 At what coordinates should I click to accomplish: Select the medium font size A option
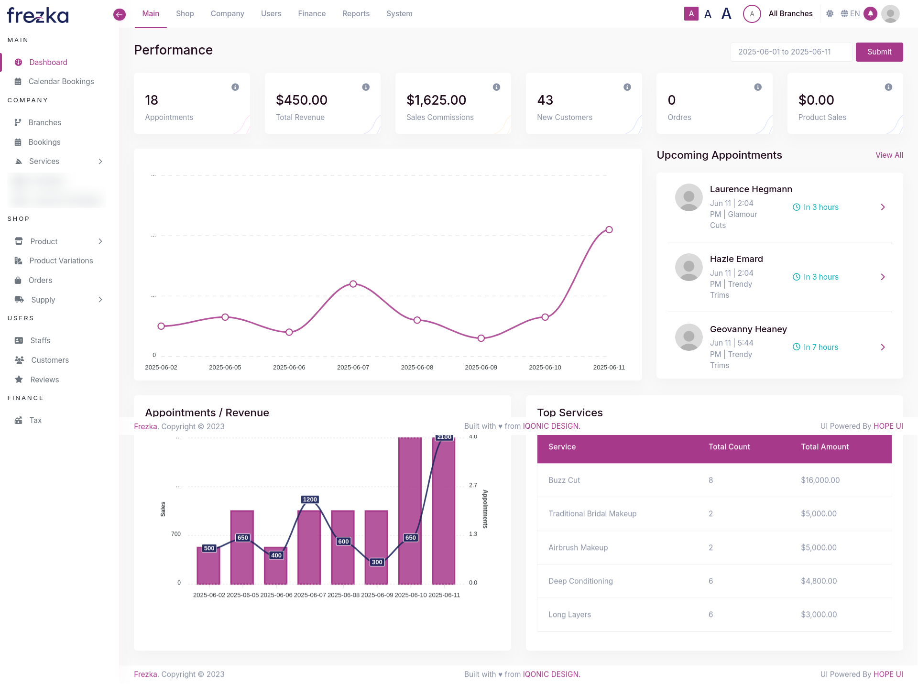(708, 14)
